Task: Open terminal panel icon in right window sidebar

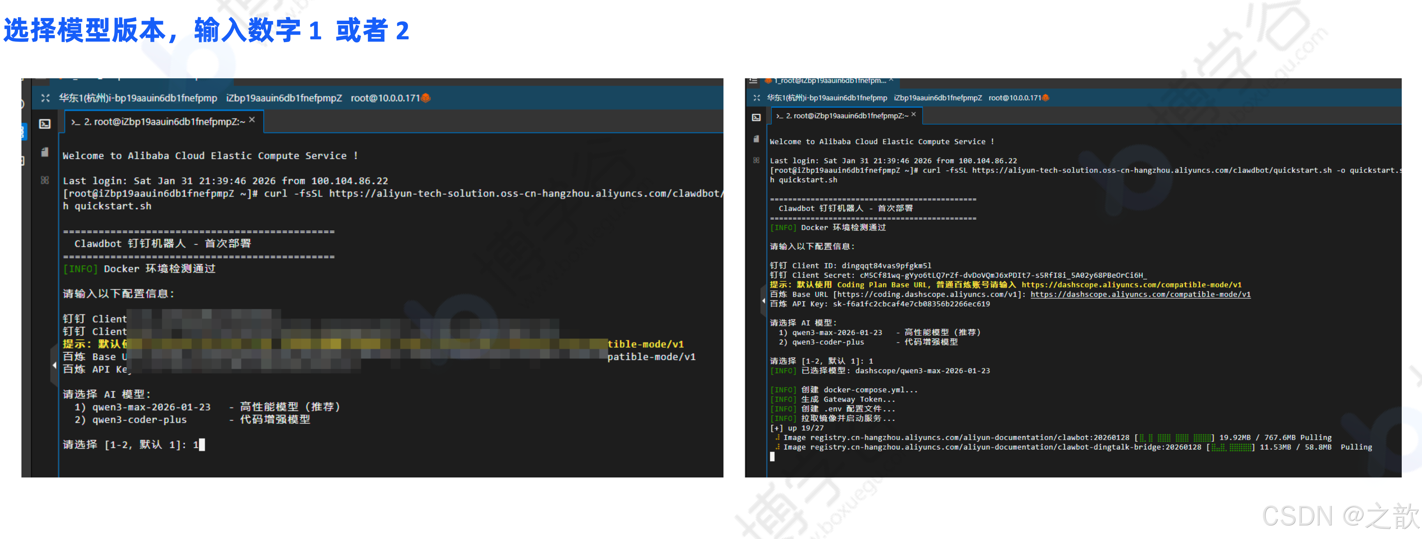Action: (x=756, y=117)
